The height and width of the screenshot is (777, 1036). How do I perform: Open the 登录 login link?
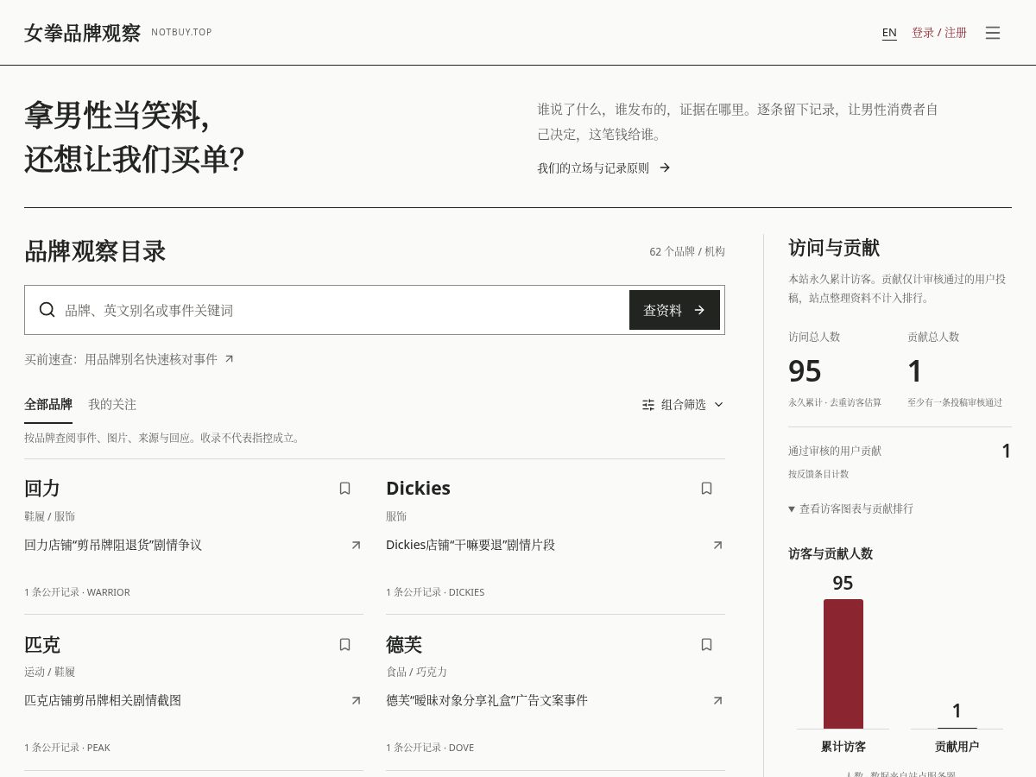[923, 33]
